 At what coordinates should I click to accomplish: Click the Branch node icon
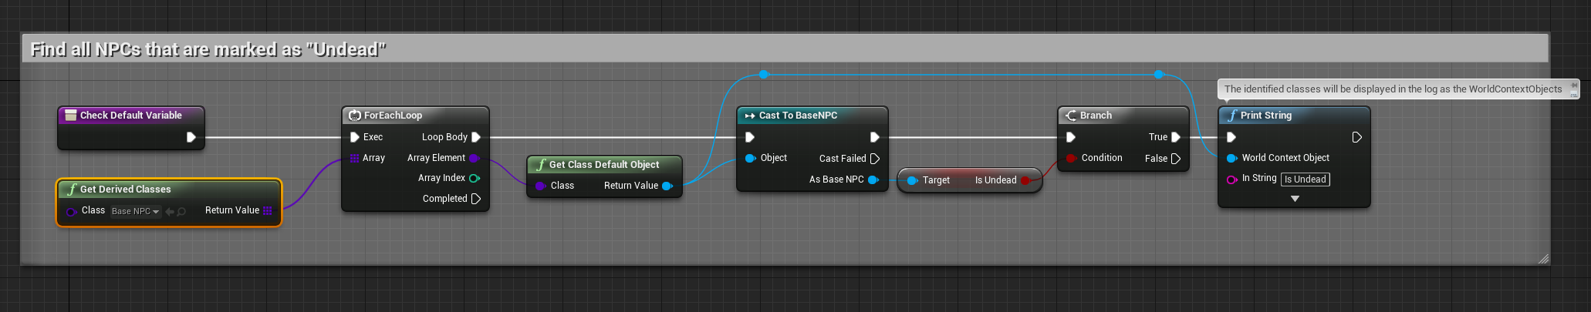(1071, 116)
